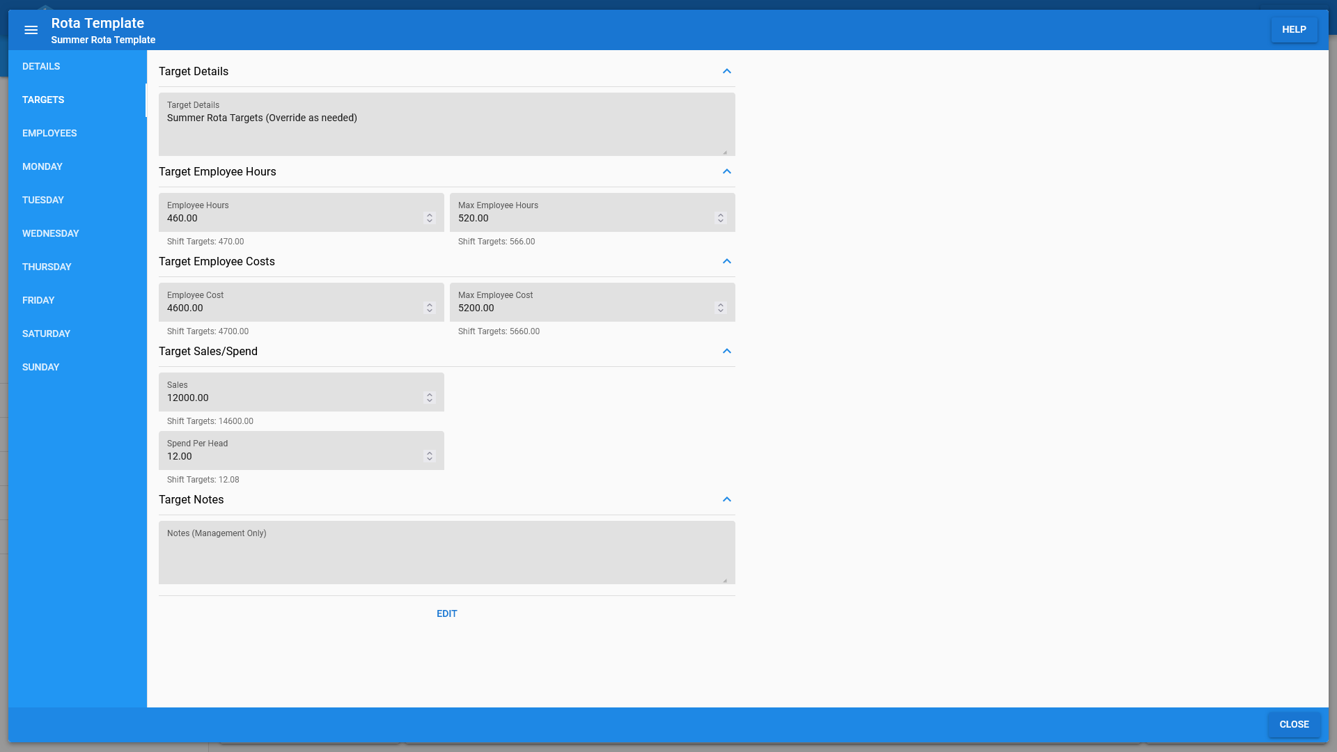Collapse the Target Employee Hours section
Viewport: 1337px width, 752px height.
[726, 171]
